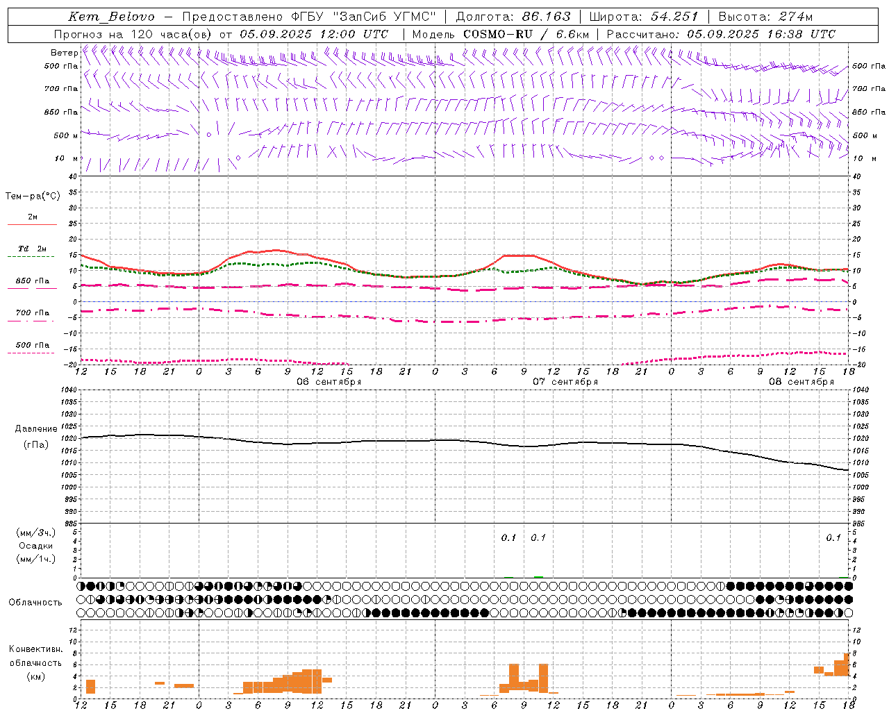Click the 850 гПа temperature legend entry
This screenshot has width=889, height=711.
pos(32,281)
